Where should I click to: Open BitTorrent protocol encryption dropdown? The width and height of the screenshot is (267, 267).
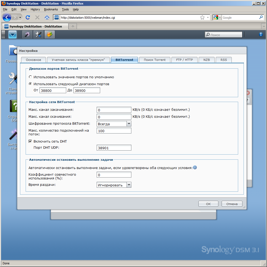(x=129, y=124)
